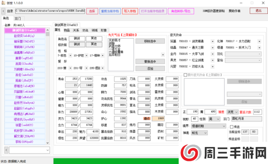Click the name list vertical scrollbar
The image size is (268, 164).
click(x=47, y=86)
